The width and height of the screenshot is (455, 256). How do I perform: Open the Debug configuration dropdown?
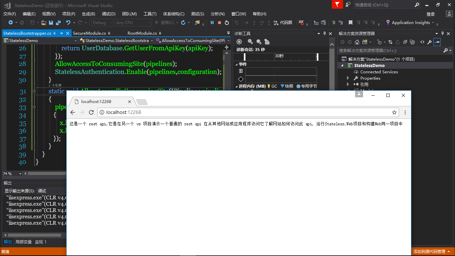(x=103, y=23)
